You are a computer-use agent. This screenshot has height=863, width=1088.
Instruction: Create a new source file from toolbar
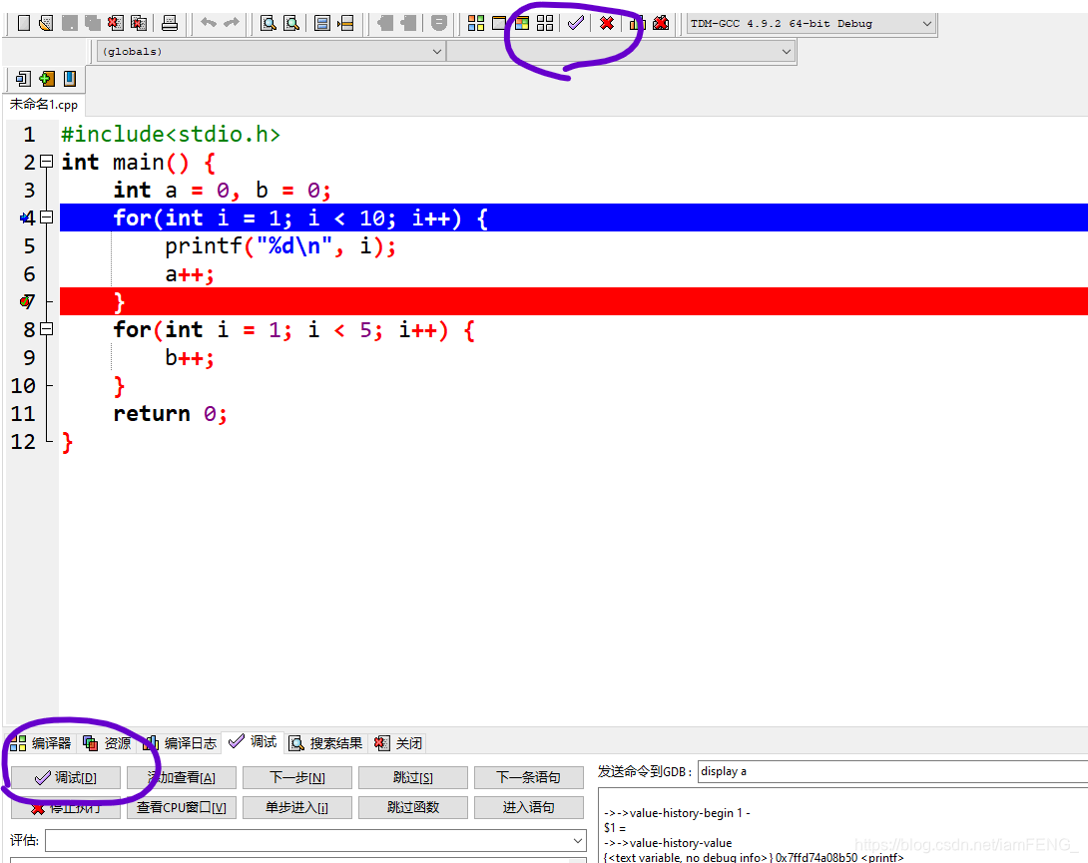click(x=24, y=24)
